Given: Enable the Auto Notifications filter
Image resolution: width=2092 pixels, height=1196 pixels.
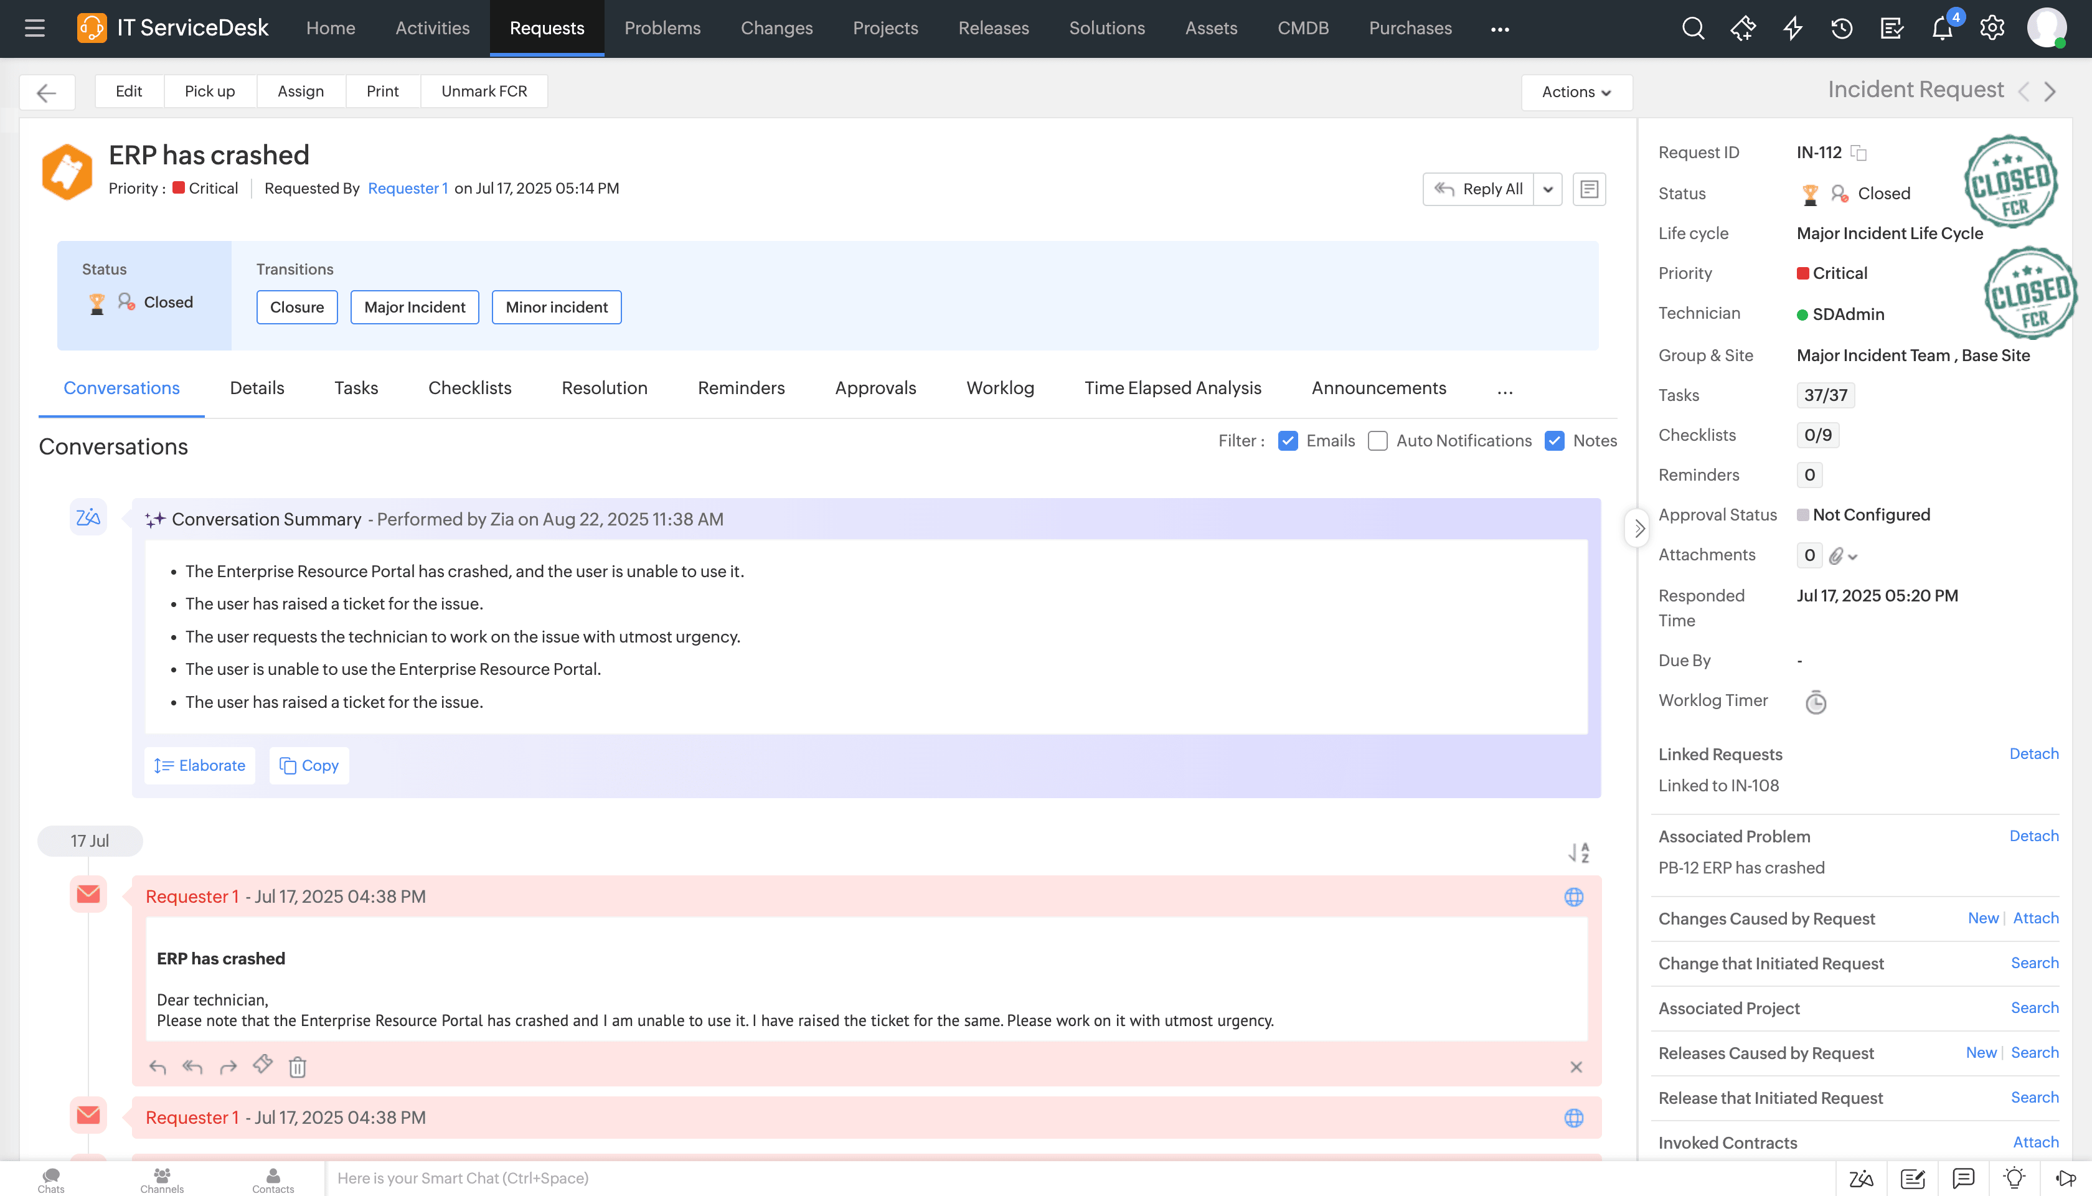Looking at the screenshot, I should (x=1377, y=440).
